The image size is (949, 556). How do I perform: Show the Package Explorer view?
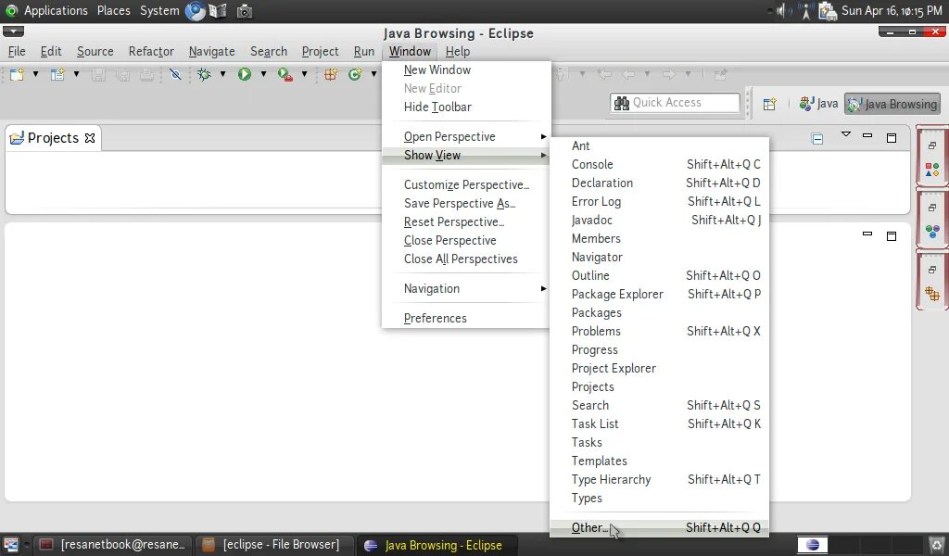click(659, 294)
